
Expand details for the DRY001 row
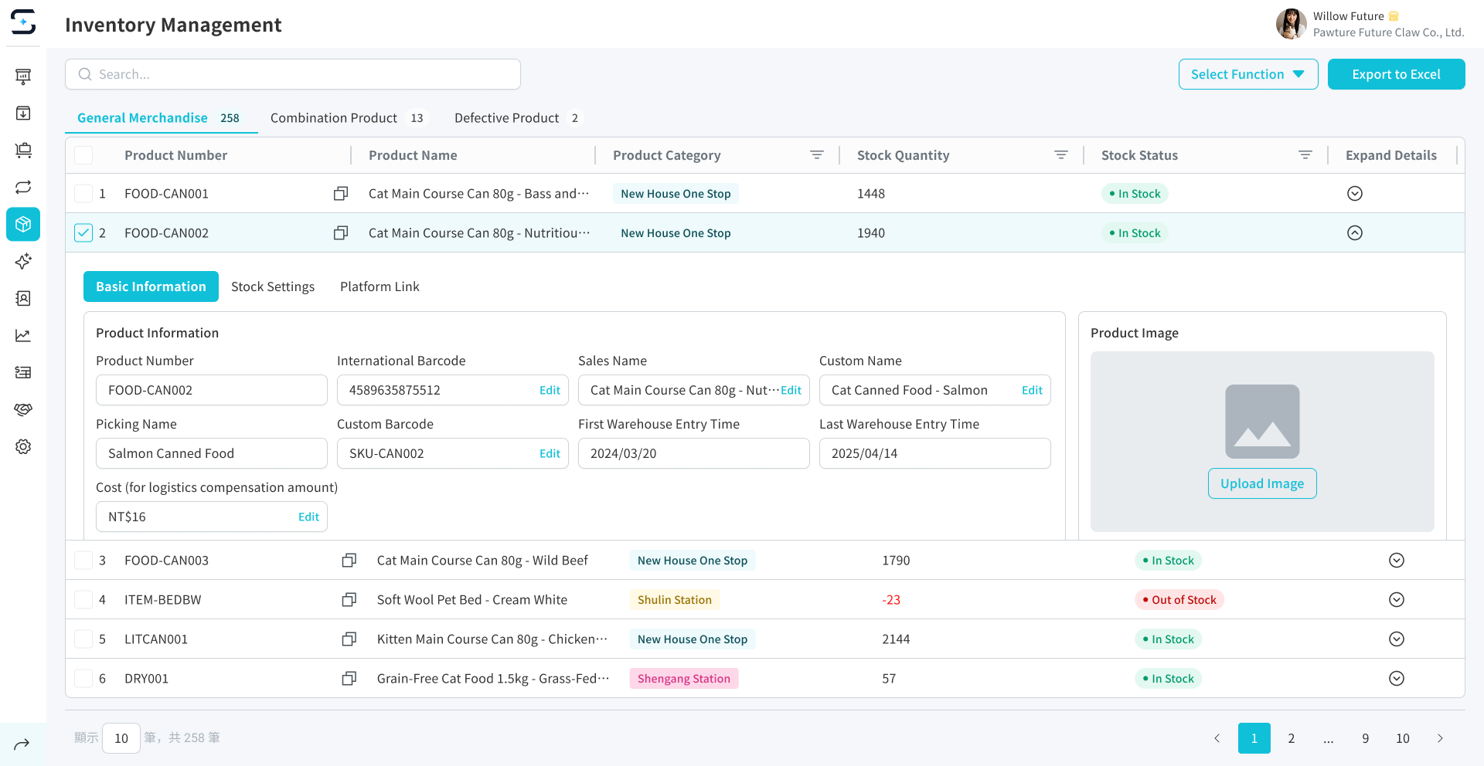point(1396,679)
